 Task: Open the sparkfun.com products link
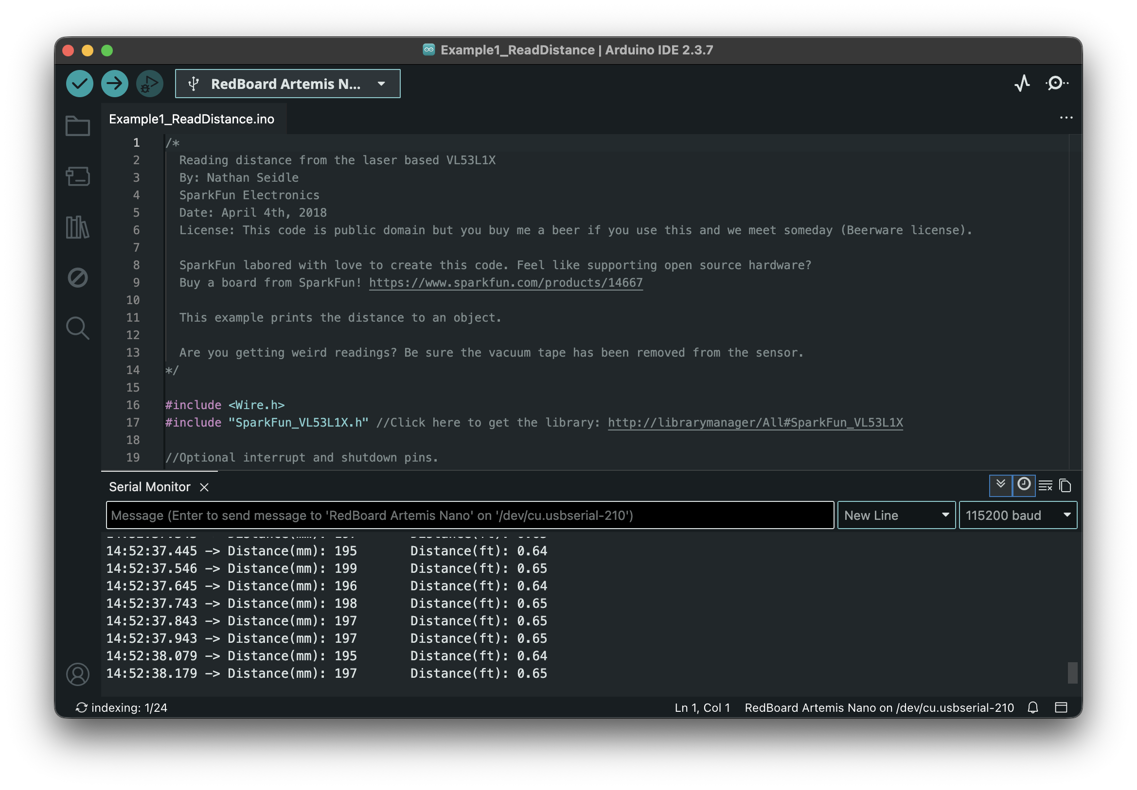click(506, 282)
